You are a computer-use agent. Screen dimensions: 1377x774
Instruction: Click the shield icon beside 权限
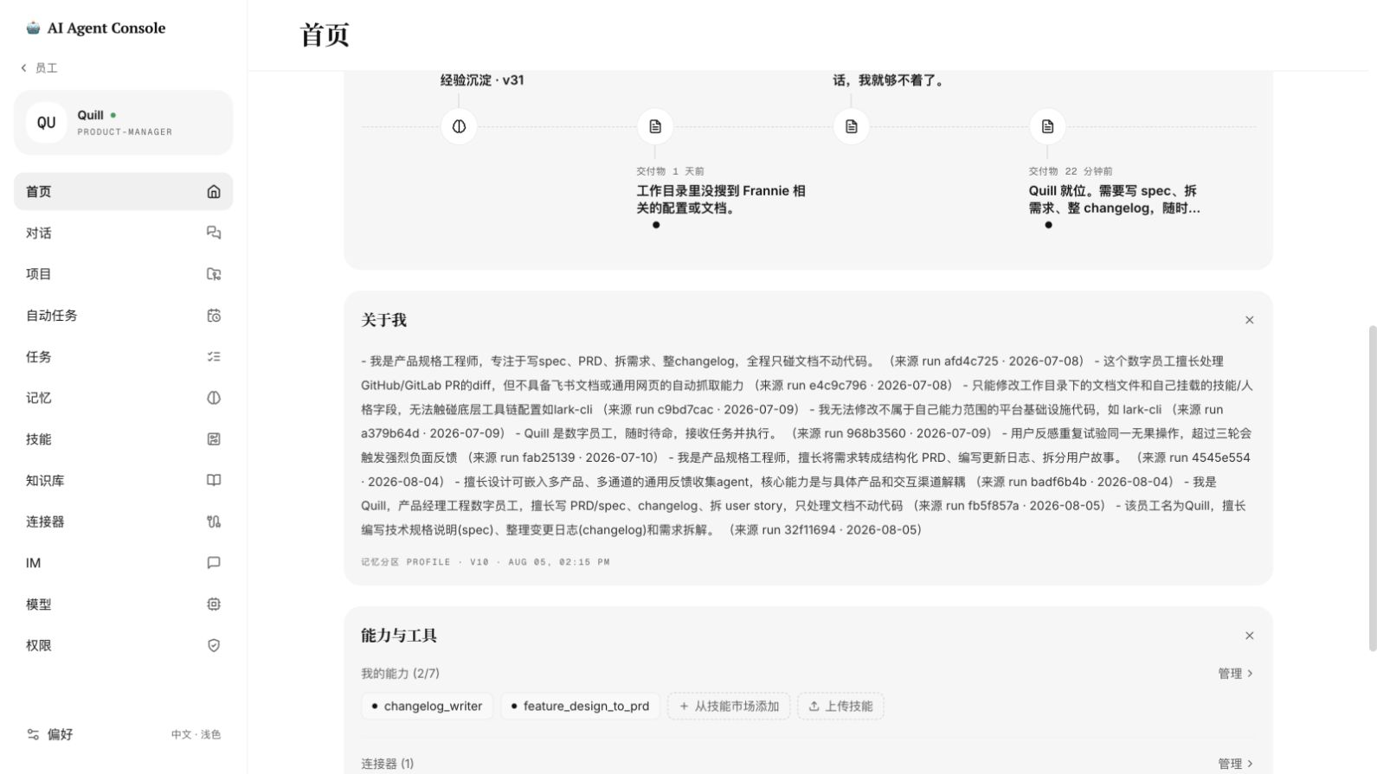[x=214, y=645]
